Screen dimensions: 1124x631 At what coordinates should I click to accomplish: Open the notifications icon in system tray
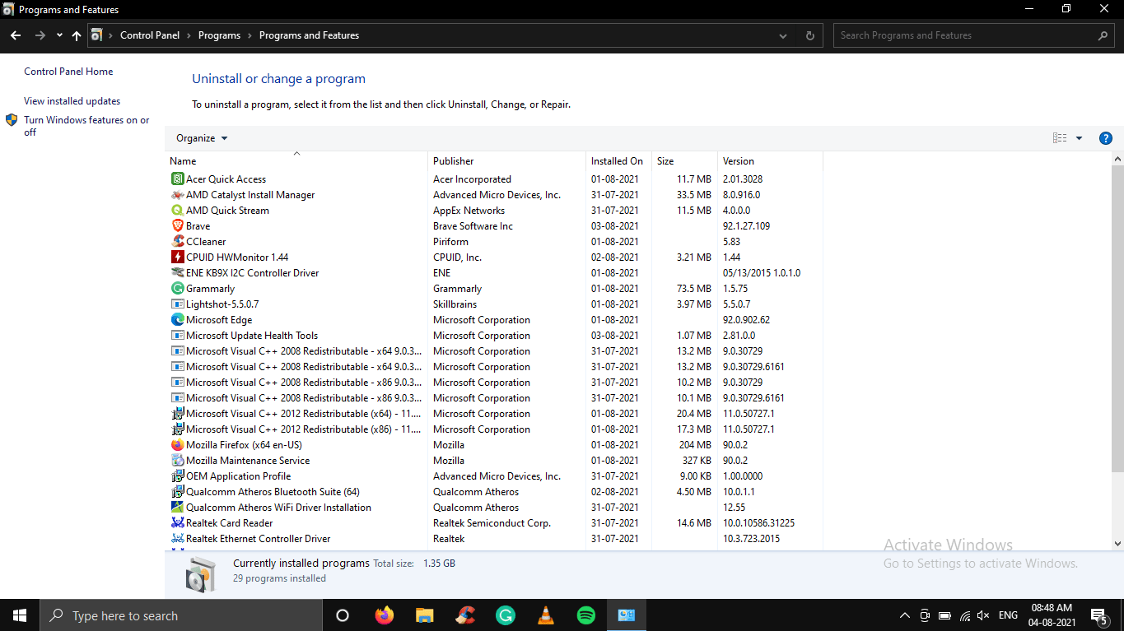click(1098, 615)
